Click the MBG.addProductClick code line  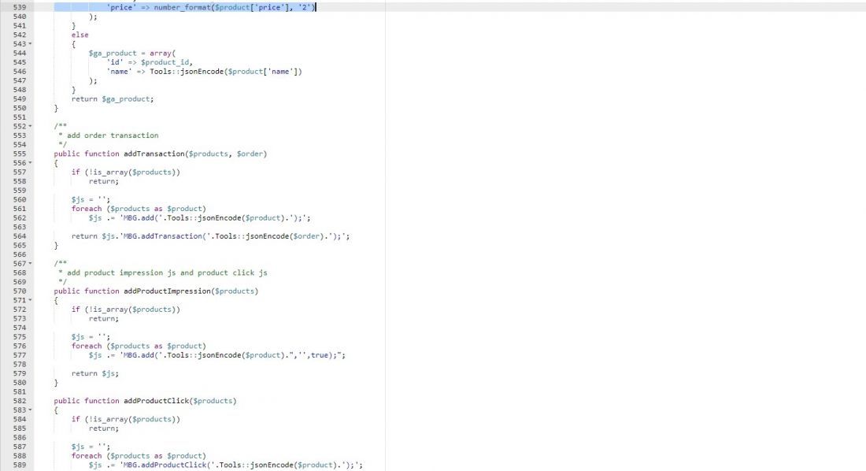[226, 465]
